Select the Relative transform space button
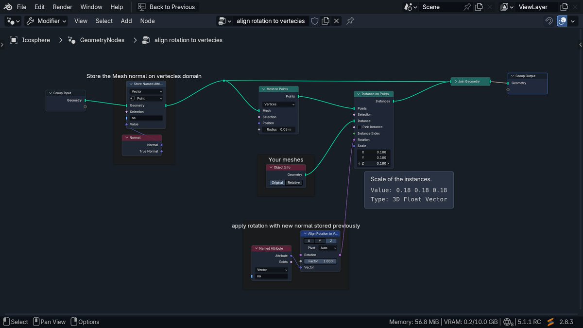Viewport: 583px width, 328px height. pos(294,183)
